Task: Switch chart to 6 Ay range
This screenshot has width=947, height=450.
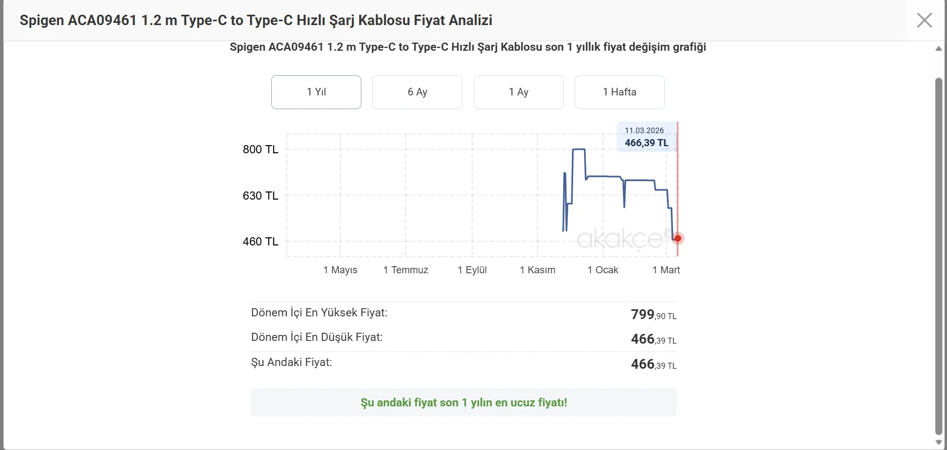Action: pos(417,92)
